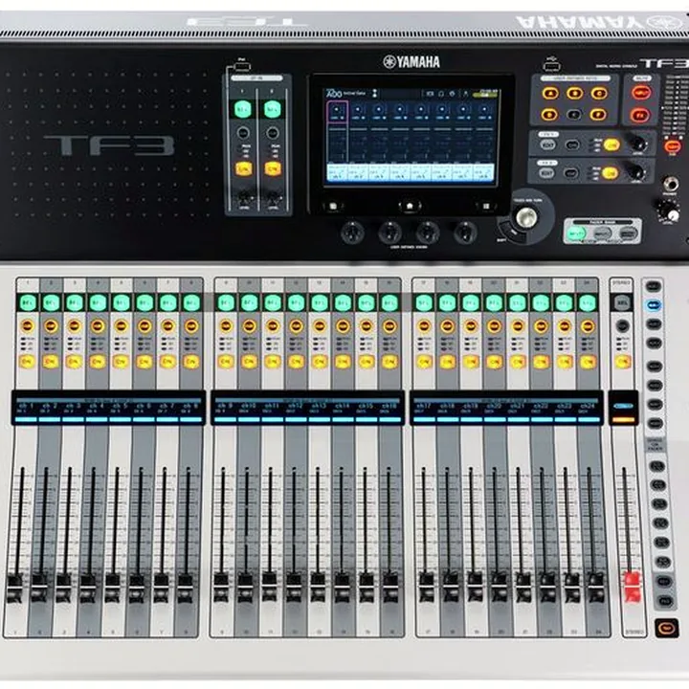689x689 pixels.
Task: Select ST IN 1 with its green SEL key
Action: [x=243, y=109]
